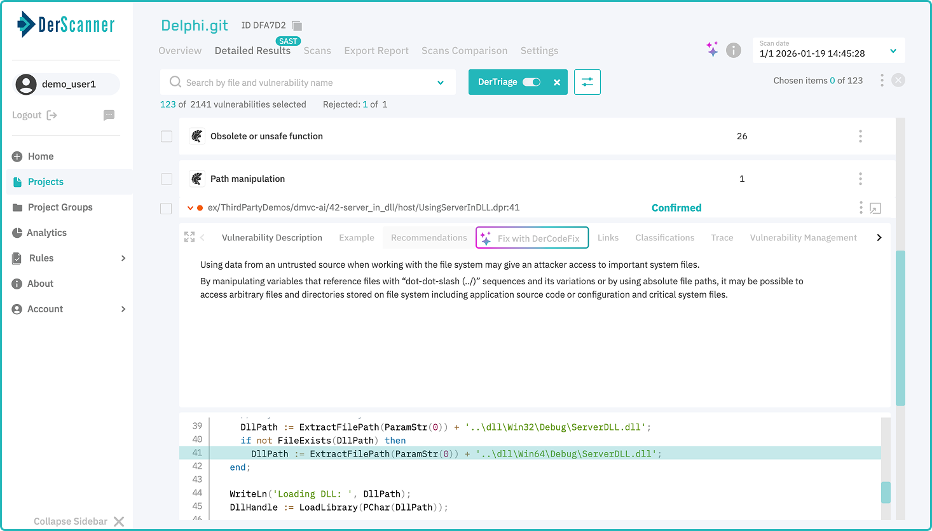Screen dimensions: 932x531
Task: Click the Confirmed status link
Action: coord(676,207)
